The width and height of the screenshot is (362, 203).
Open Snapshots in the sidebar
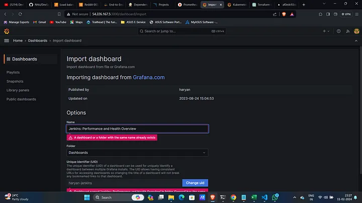15,81
